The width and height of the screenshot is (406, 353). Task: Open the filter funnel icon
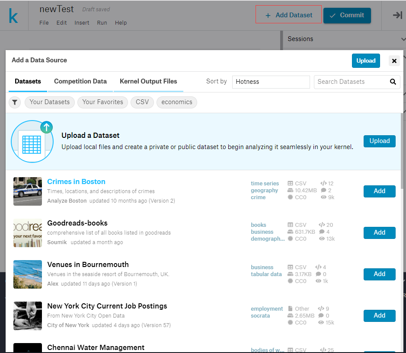[15, 102]
